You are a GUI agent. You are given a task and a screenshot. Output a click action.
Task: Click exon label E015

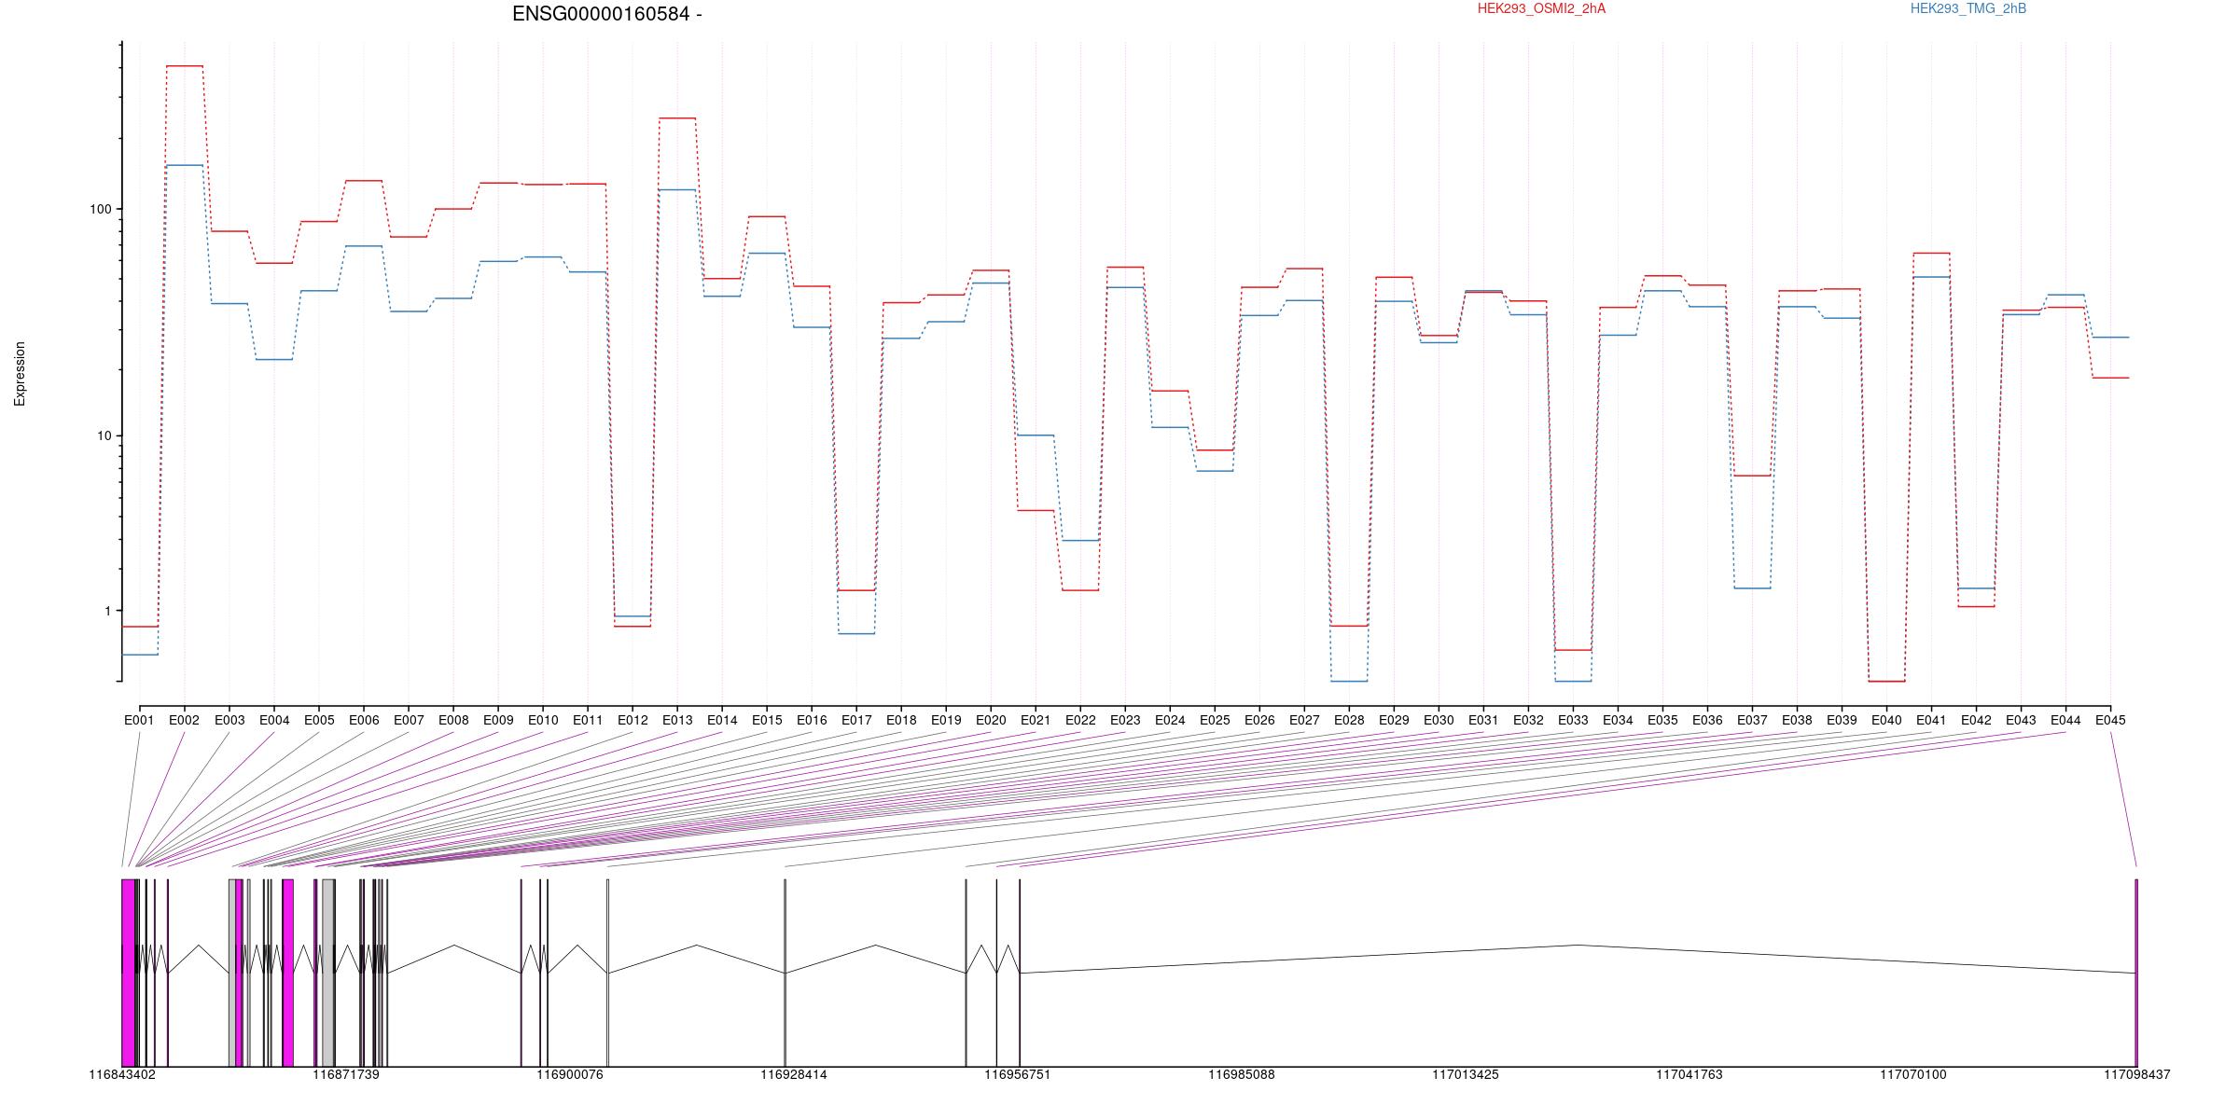767,720
